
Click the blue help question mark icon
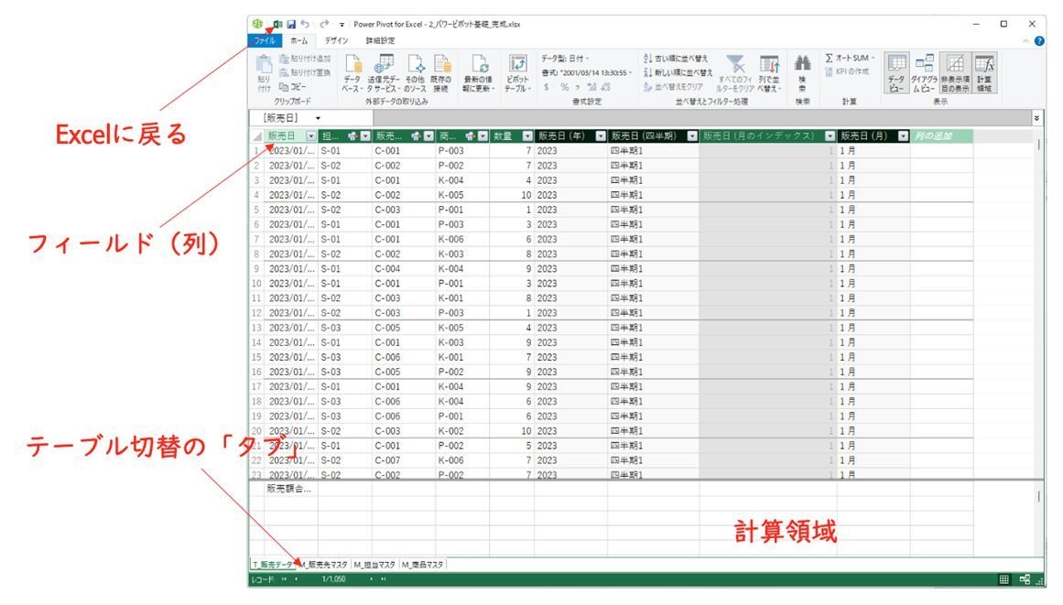pos(1039,41)
